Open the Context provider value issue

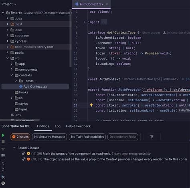pos(115,159)
